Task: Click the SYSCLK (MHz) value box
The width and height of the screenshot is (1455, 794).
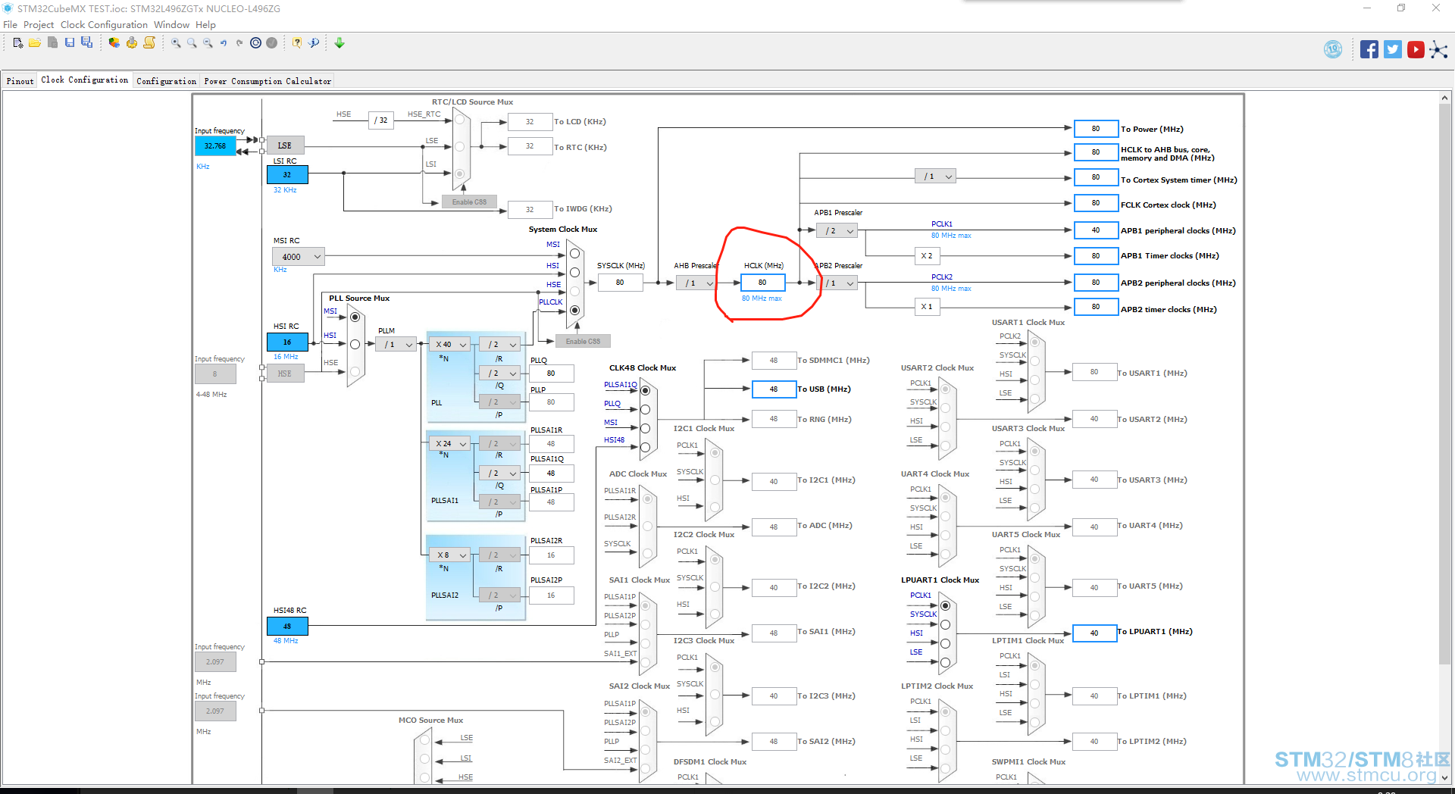Action: (x=620, y=283)
